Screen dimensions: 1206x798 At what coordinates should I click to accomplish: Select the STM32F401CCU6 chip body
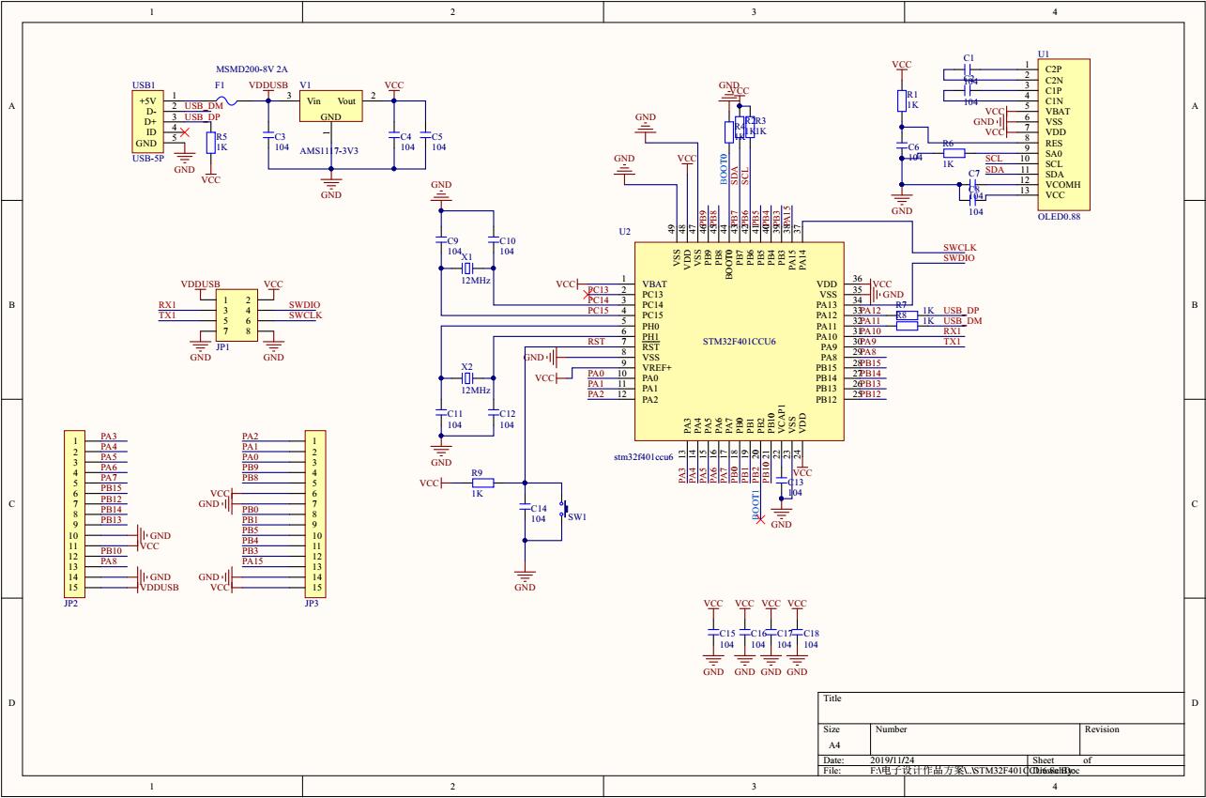[739, 342]
